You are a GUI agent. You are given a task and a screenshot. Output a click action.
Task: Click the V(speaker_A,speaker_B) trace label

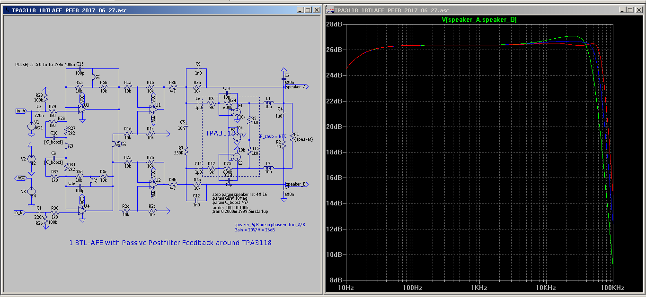tap(479, 20)
